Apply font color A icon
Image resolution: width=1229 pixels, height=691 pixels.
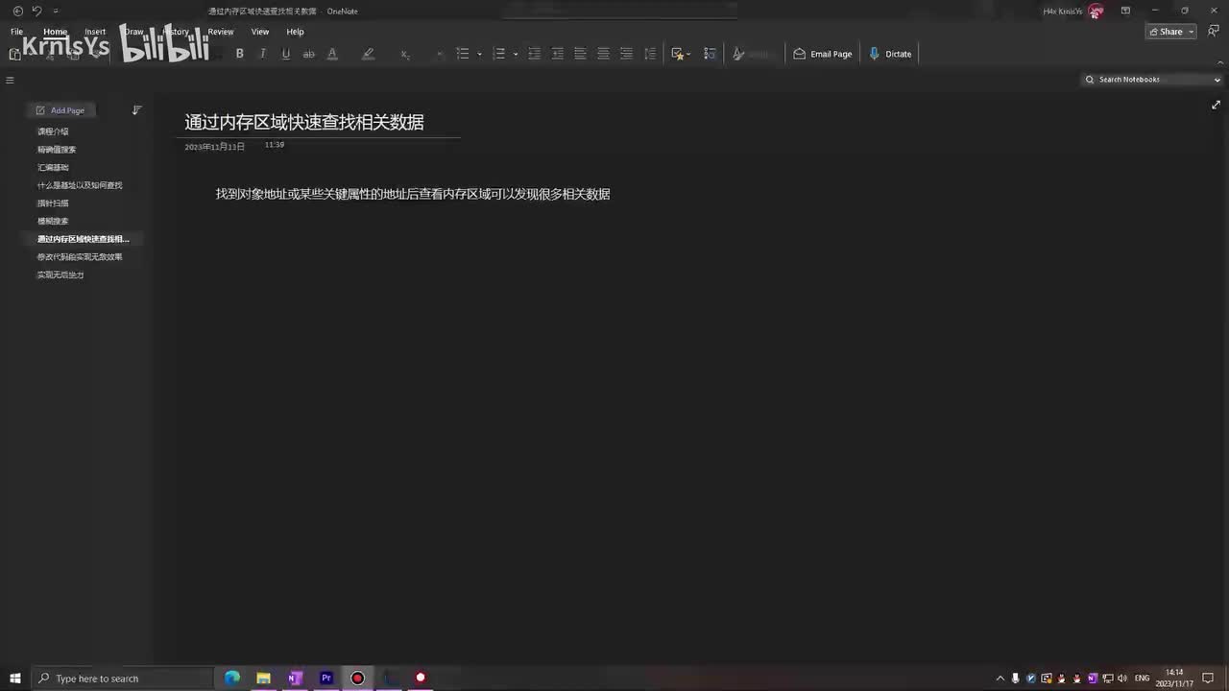point(332,54)
